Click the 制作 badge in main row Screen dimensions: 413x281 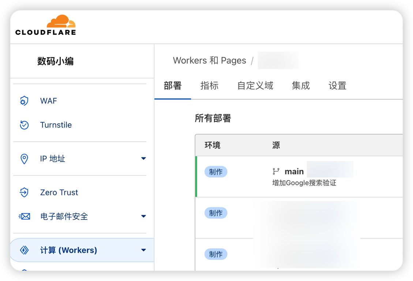click(x=216, y=172)
